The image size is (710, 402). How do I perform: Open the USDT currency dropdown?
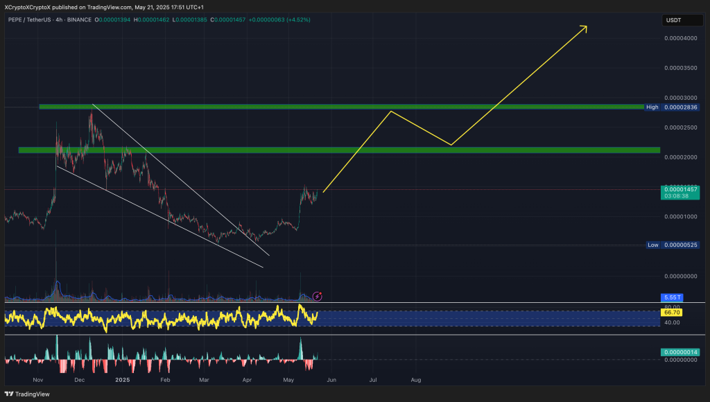click(x=673, y=20)
